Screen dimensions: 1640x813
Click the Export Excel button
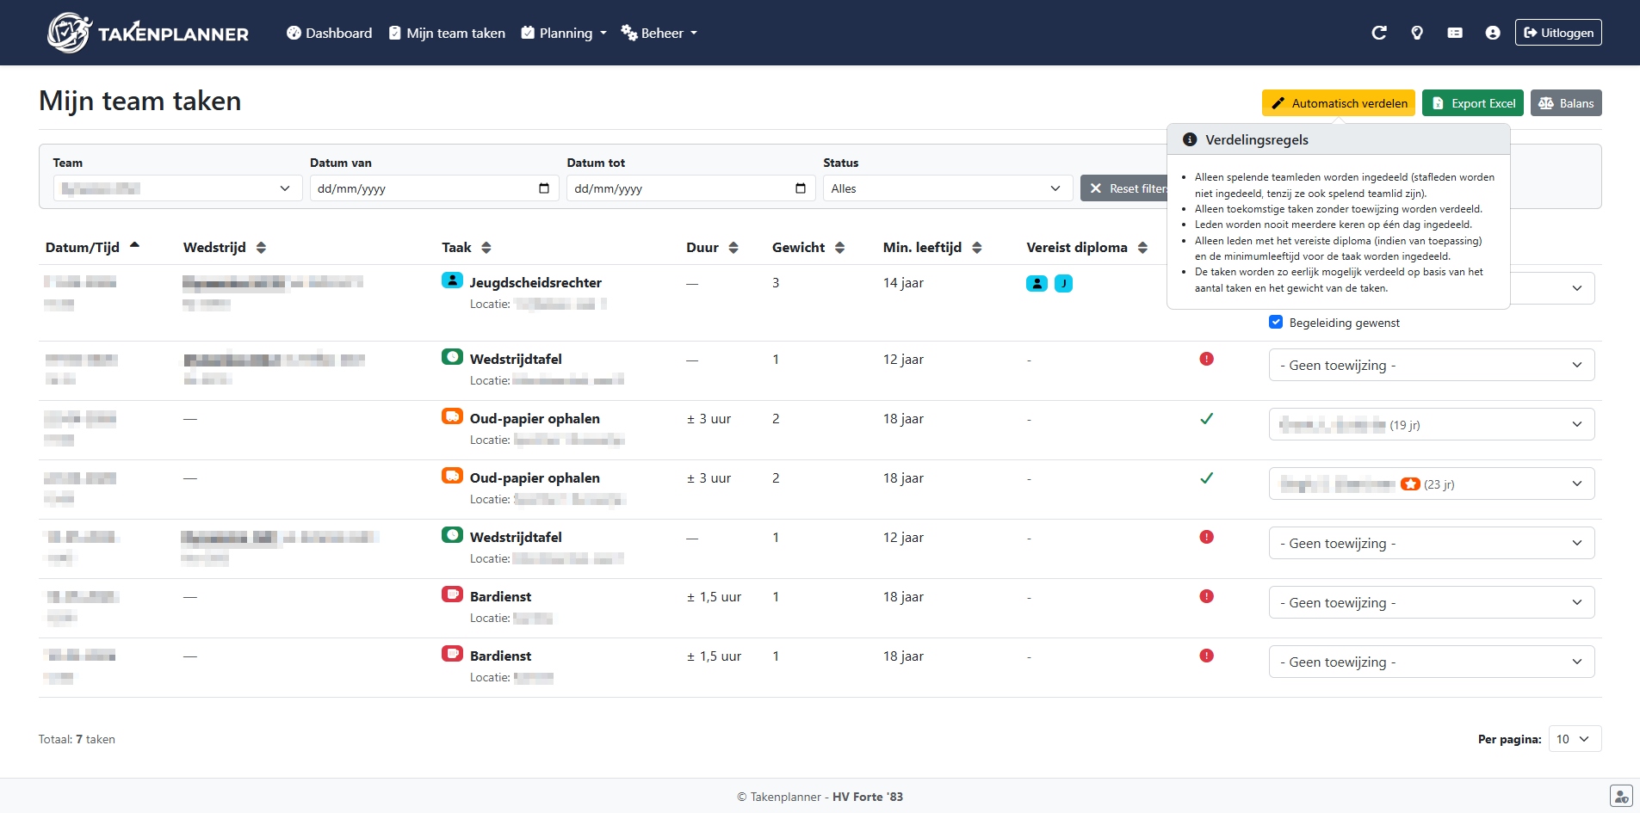pos(1472,103)
